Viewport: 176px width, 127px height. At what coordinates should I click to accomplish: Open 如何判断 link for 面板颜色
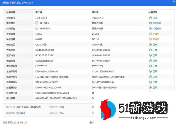[157, 23]
